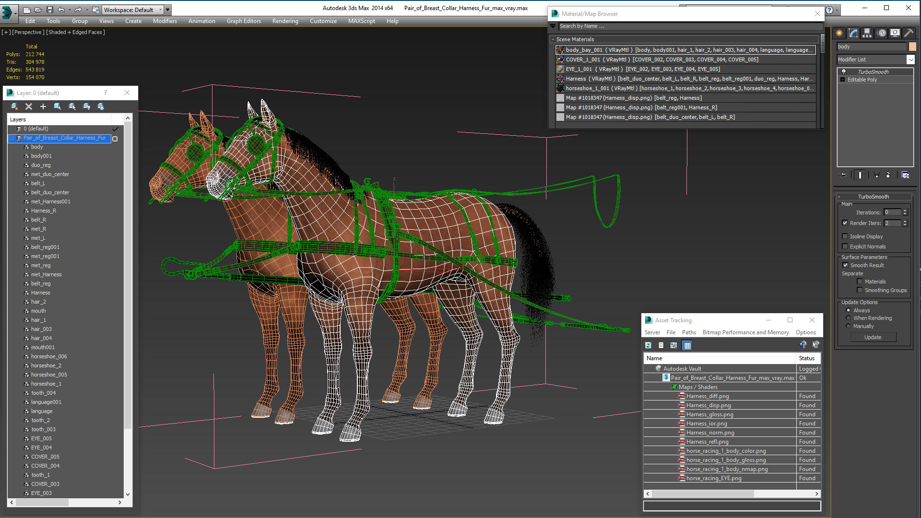
Task: Click the Update button in TurboSmooth
Action: tap(873, 337)
